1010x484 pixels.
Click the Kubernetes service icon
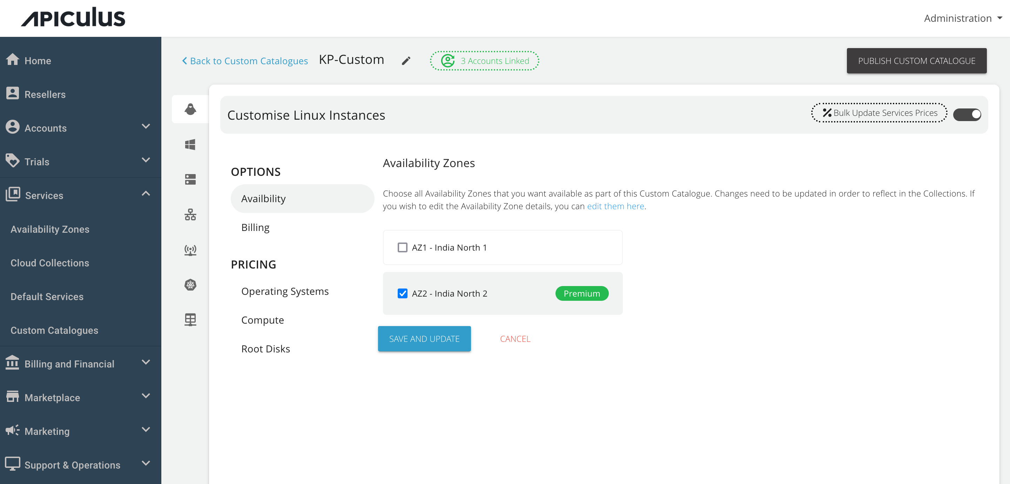tap(190, 285)
